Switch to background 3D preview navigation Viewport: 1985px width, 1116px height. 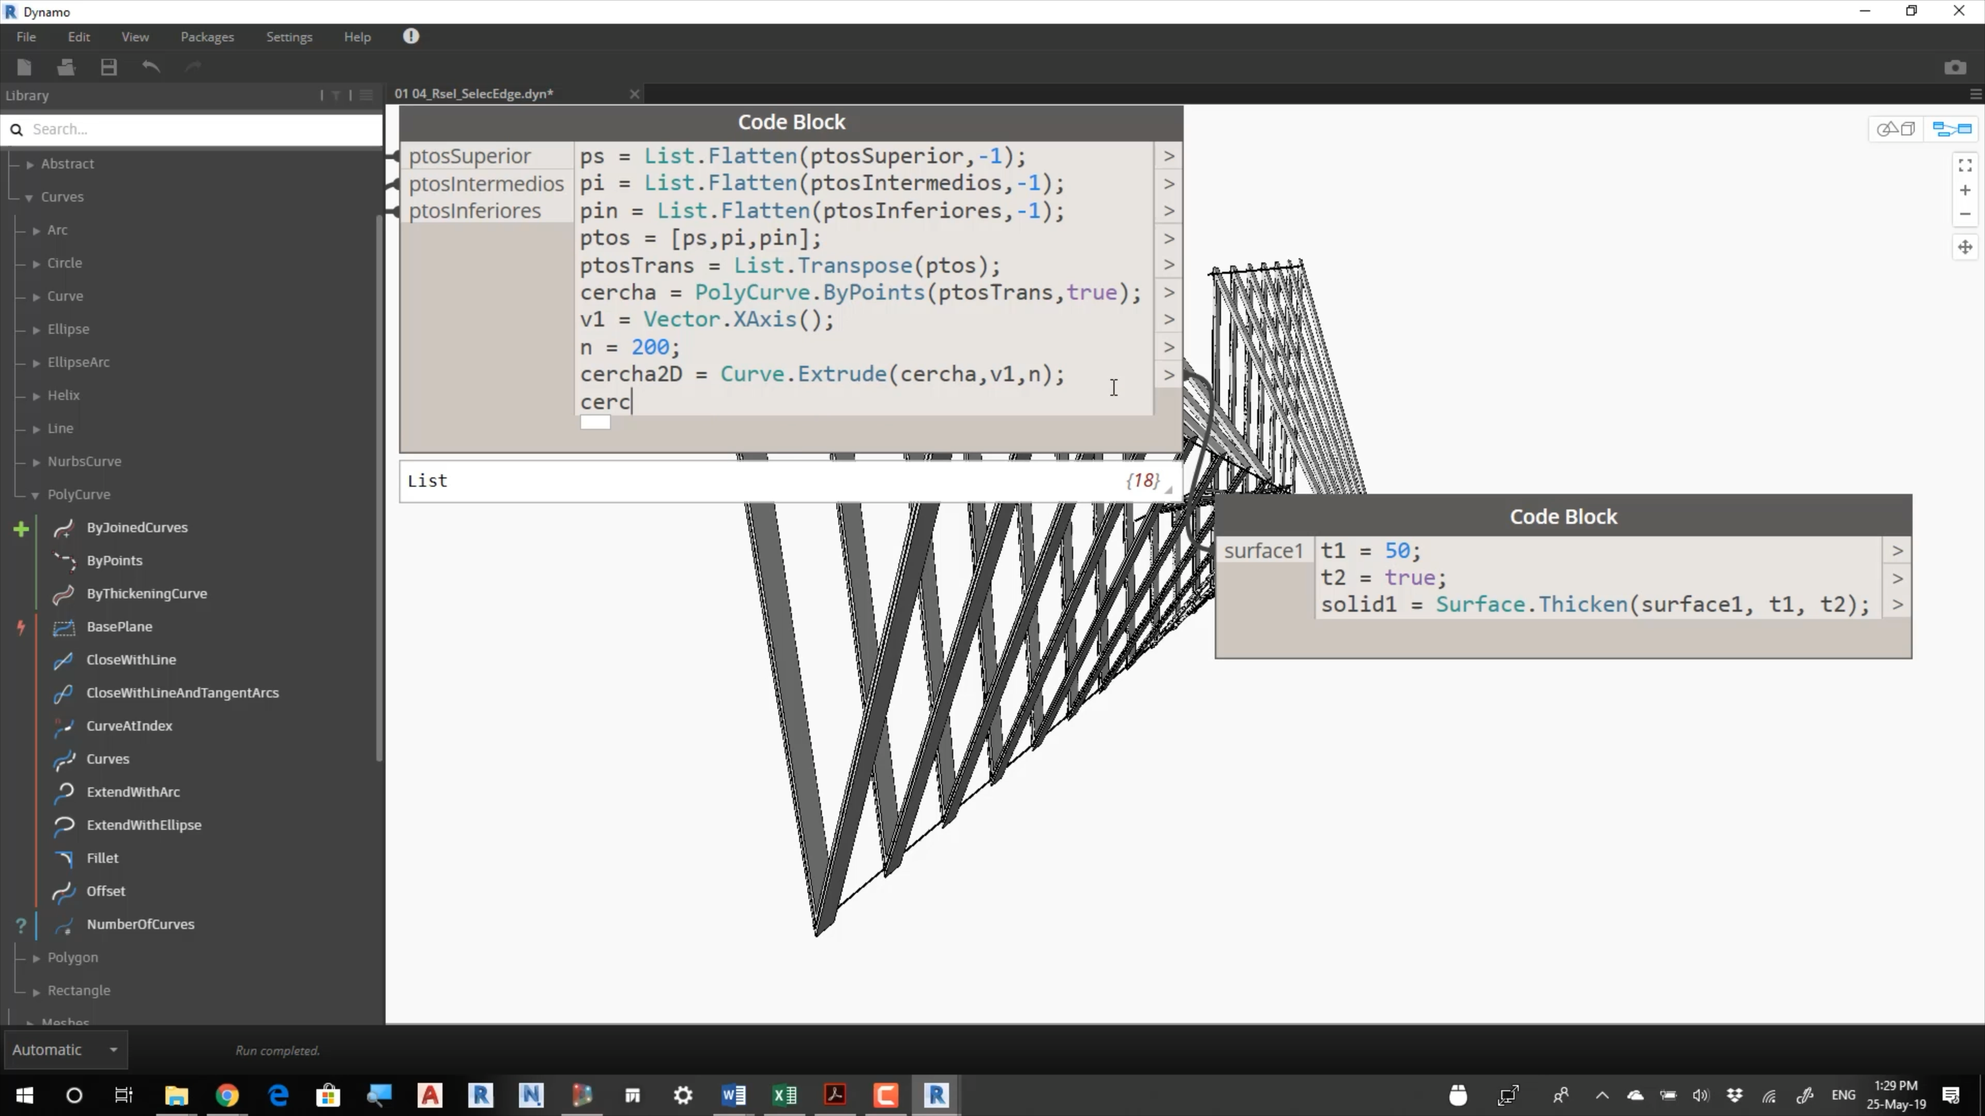click(x=1896, y=129)
